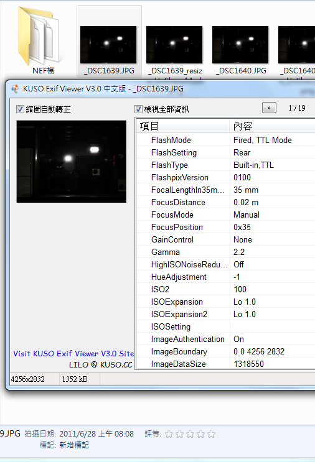Rate the photo four stars
The width and height of the screenshot is (315, 462).
tap(201, 434)
